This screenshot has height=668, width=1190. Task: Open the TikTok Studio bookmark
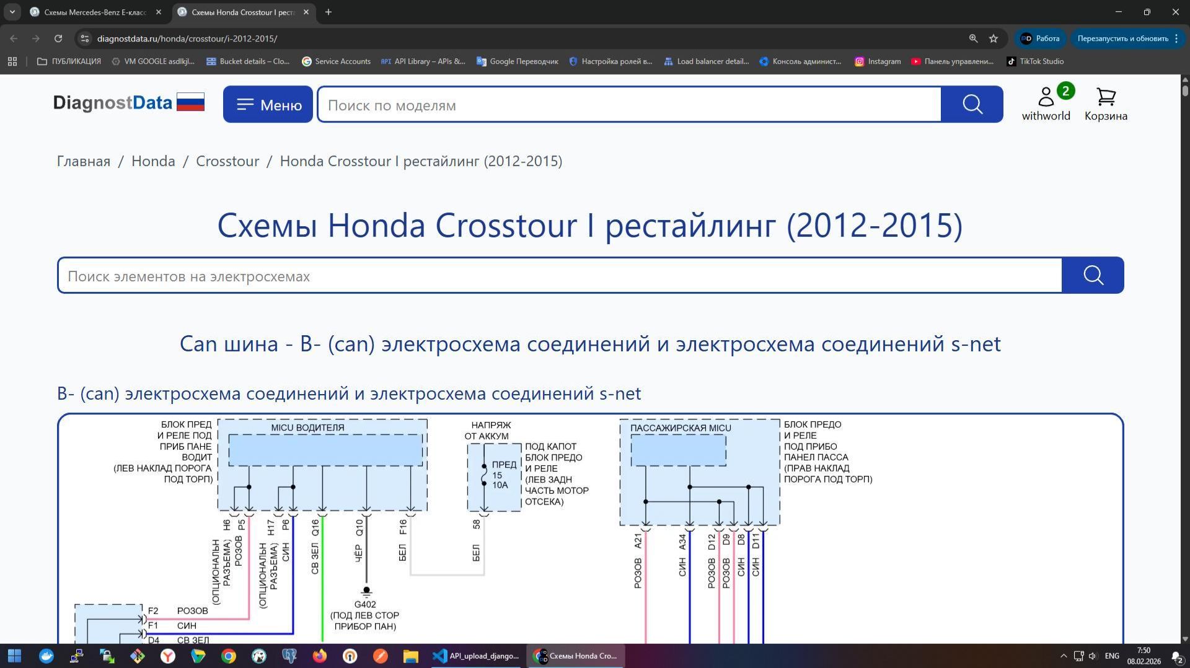[1036, 61]
